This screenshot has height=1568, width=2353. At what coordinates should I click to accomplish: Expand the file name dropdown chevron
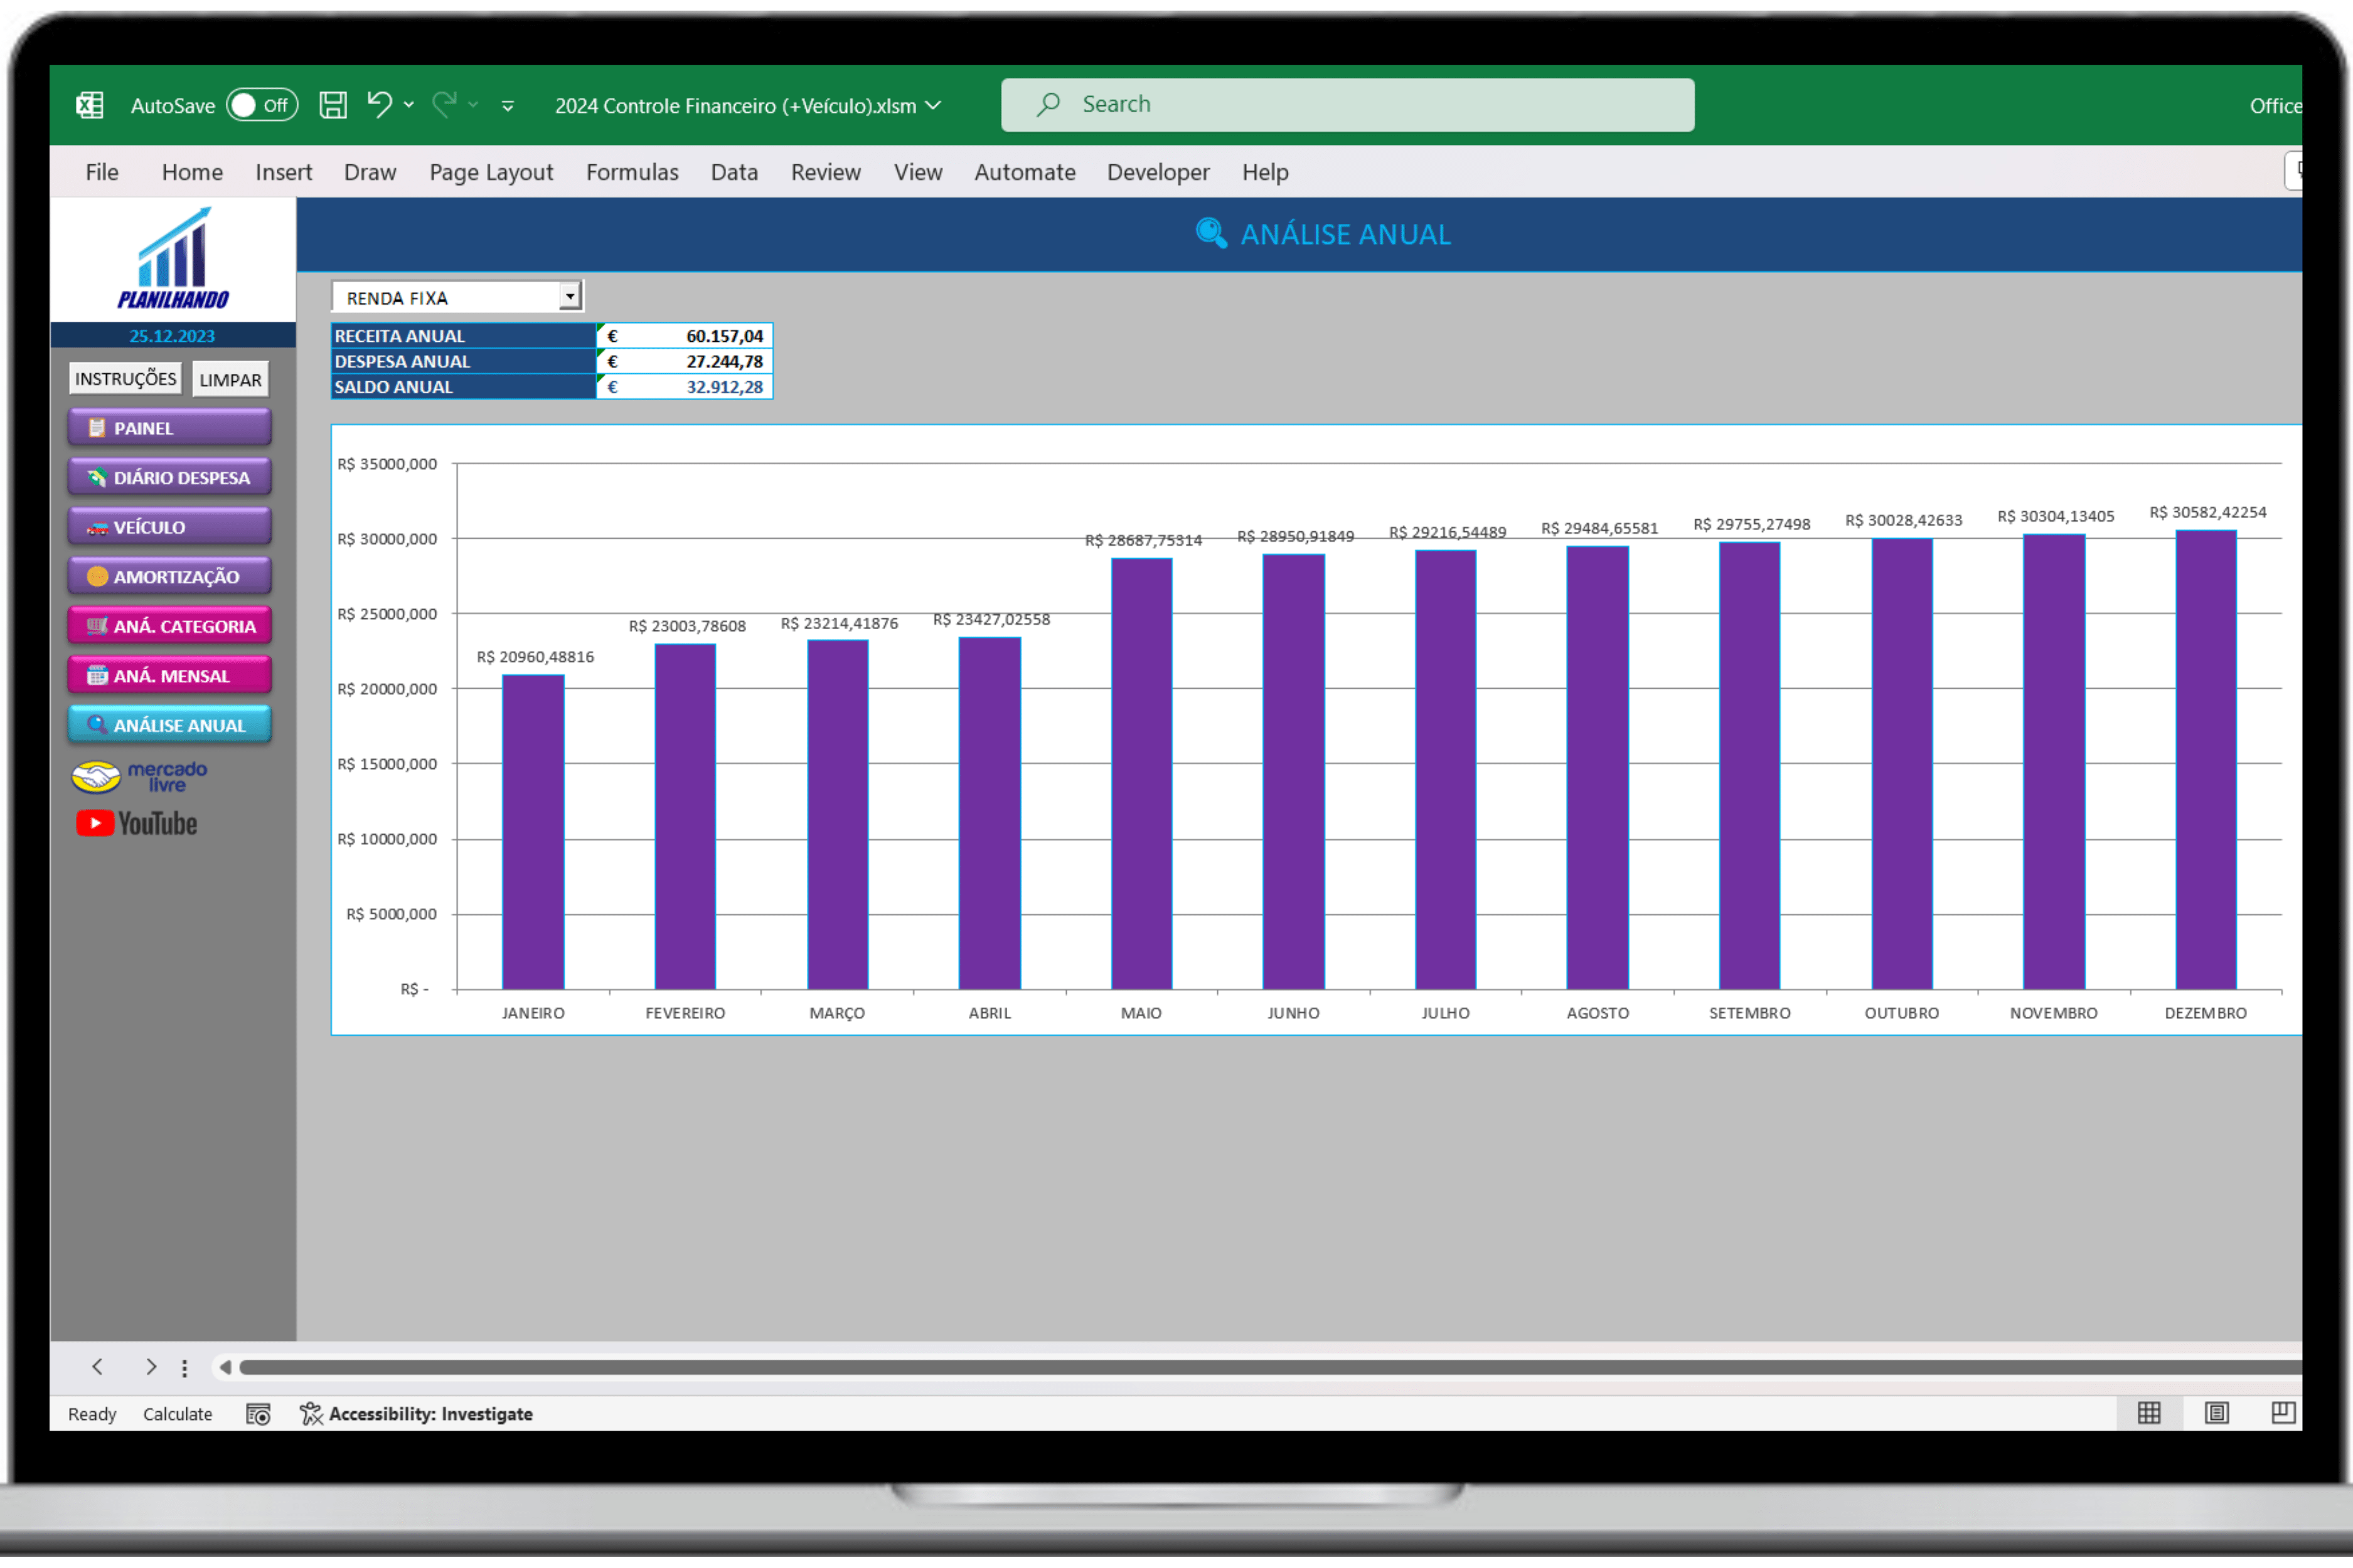[x=934, y=105]
